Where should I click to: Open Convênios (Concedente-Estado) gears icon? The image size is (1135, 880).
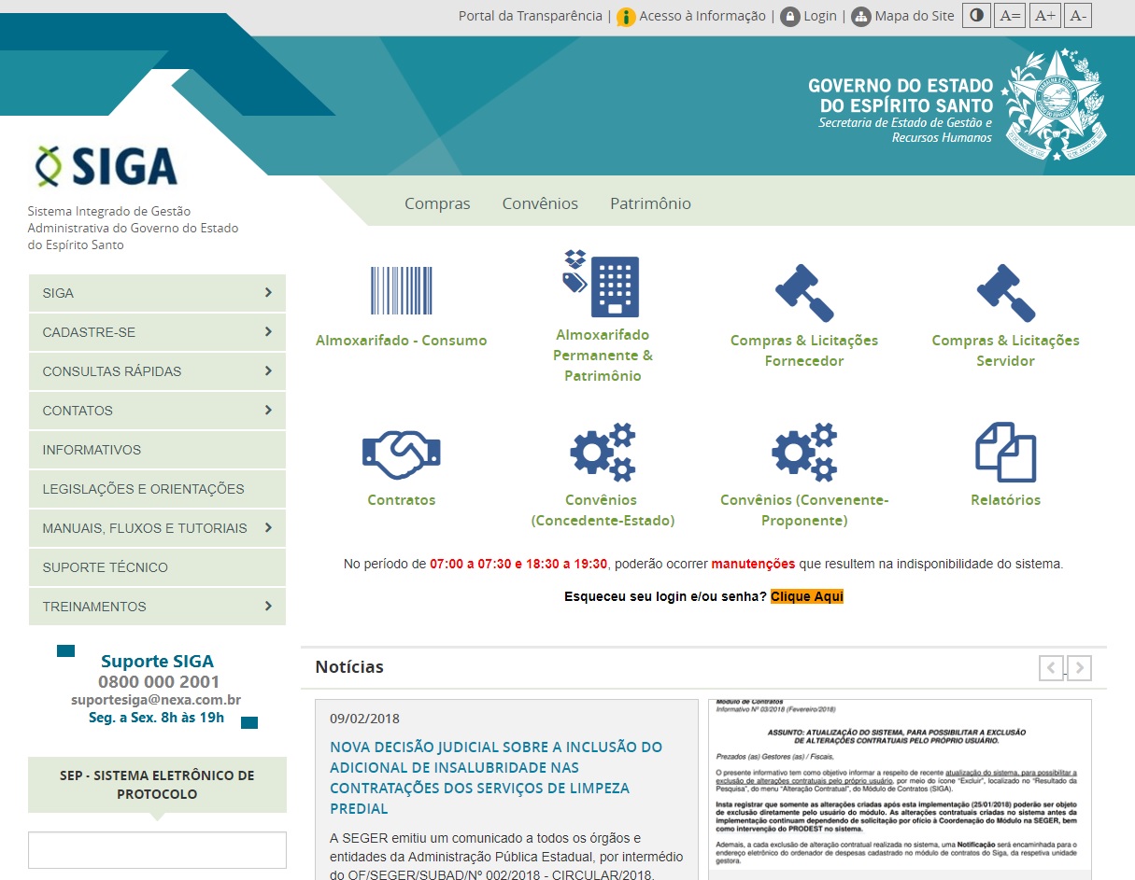coord(603,452)
